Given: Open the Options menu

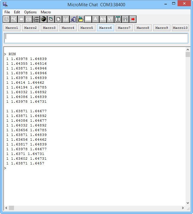Looking at the screenshot, I should click(x=30, y=12).
